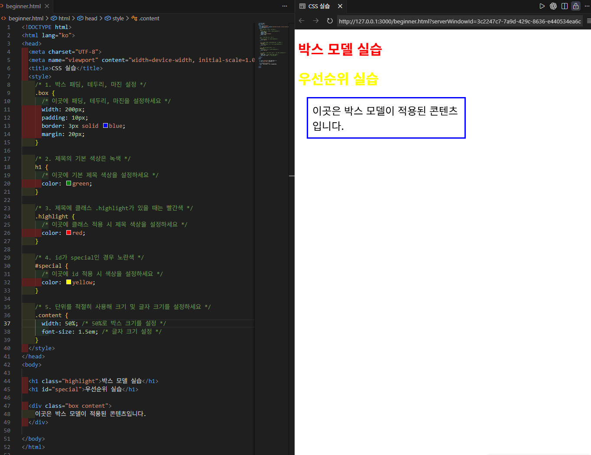Close the CSS 실습 preview tab
Screen dimensions: 591x455
[x=340, y=6]
